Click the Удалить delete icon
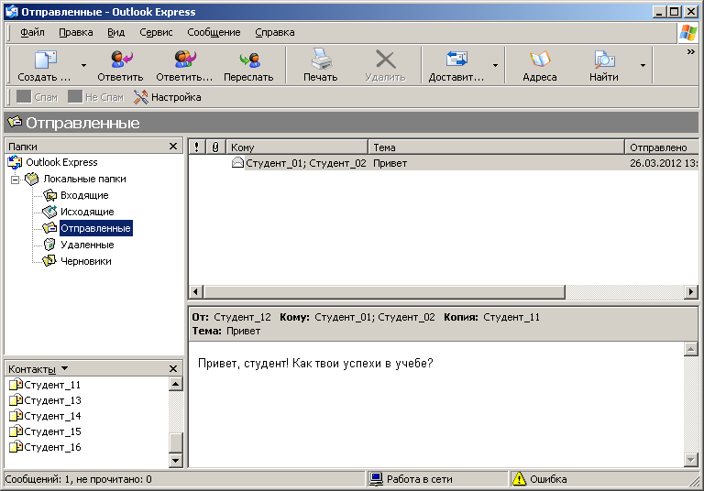The width and height of the screenshot is (704, 491). coord(385,60)
